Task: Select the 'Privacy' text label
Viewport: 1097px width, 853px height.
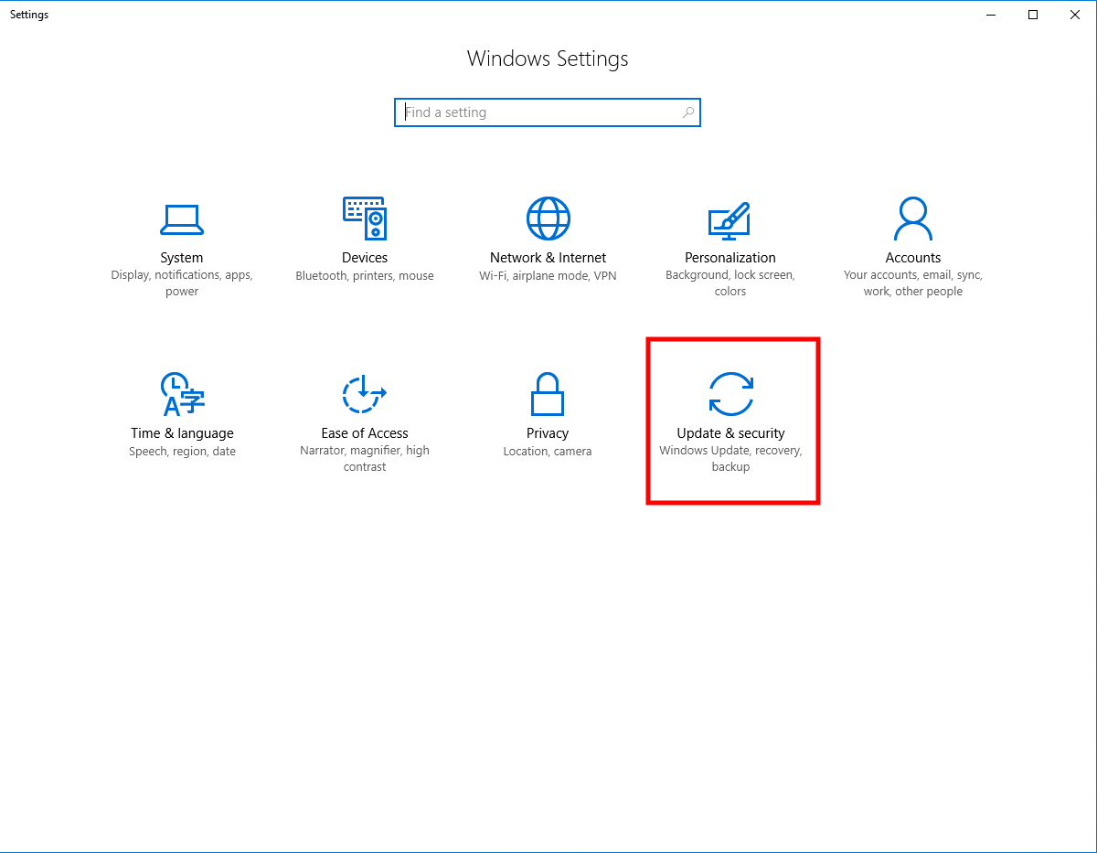Action: (548, 433)
